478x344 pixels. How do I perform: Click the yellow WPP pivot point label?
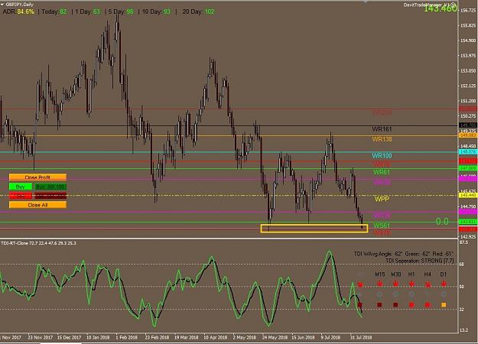(x=382, y=199)
